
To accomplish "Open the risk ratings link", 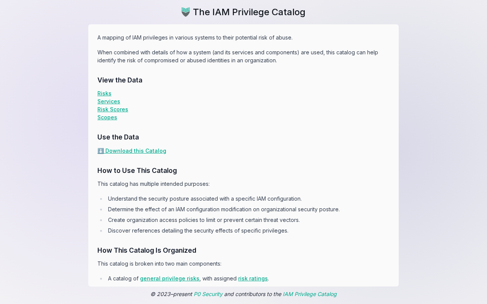I will [253, 279].
